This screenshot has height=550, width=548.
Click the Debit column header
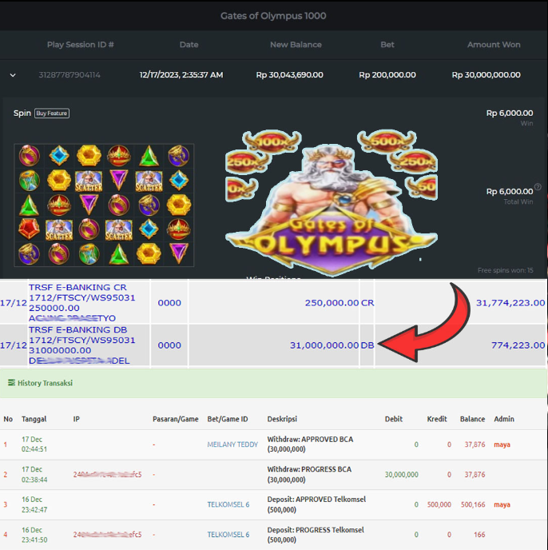394,419
